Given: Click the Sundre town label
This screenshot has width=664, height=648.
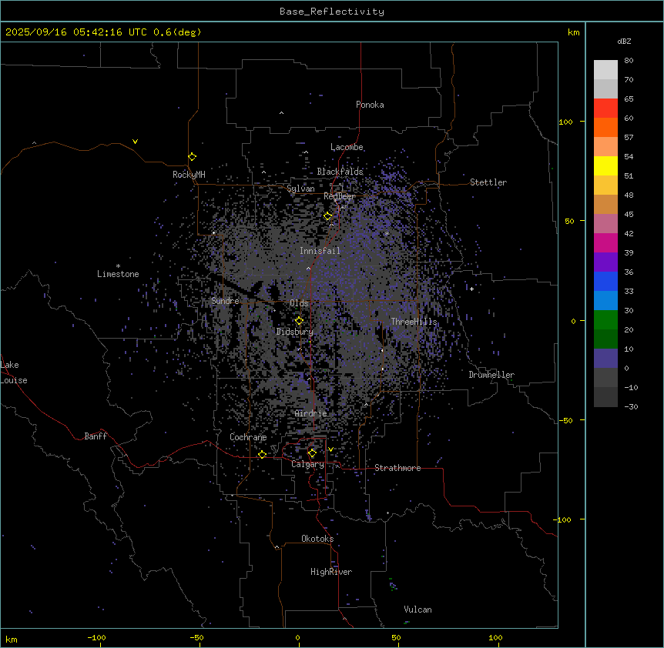Looking at the screenshot, I should point(225,301).
